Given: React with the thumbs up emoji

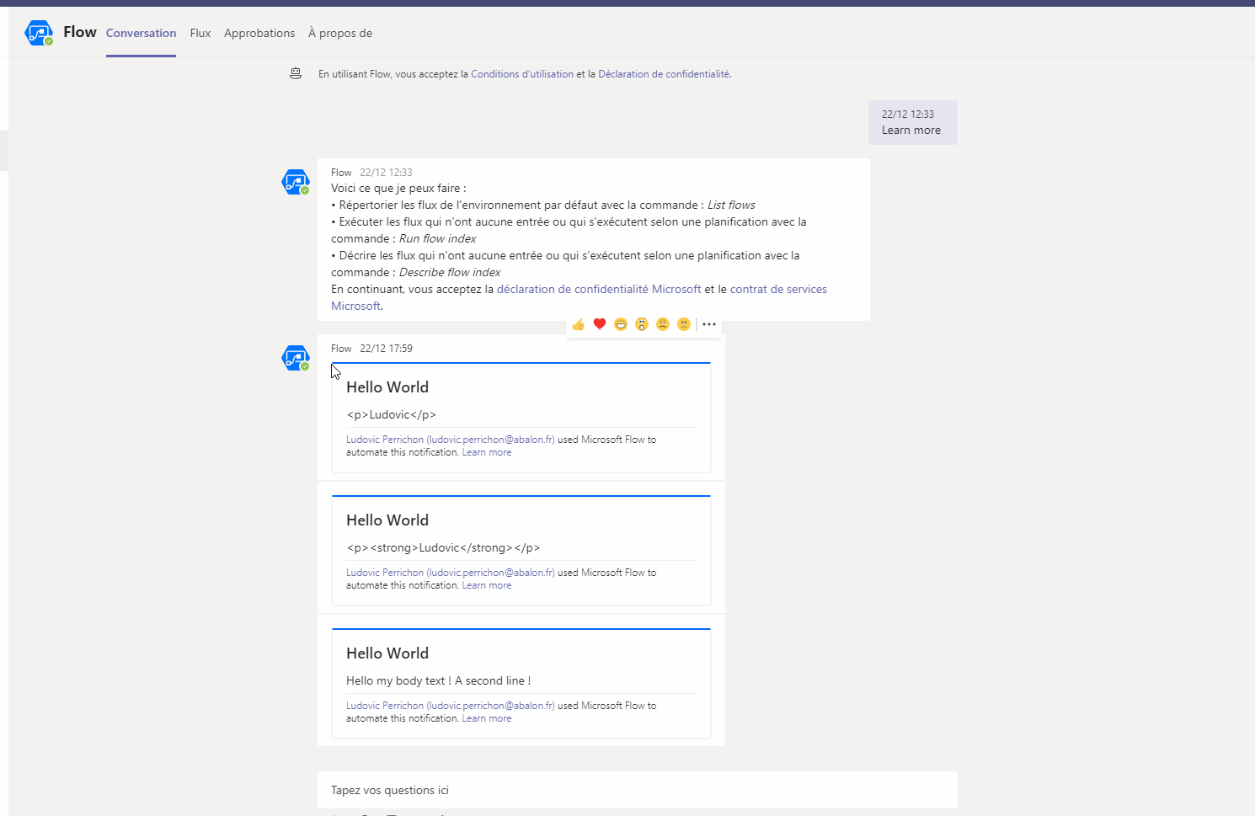Looking at the screenshot, I should (579, 324).
